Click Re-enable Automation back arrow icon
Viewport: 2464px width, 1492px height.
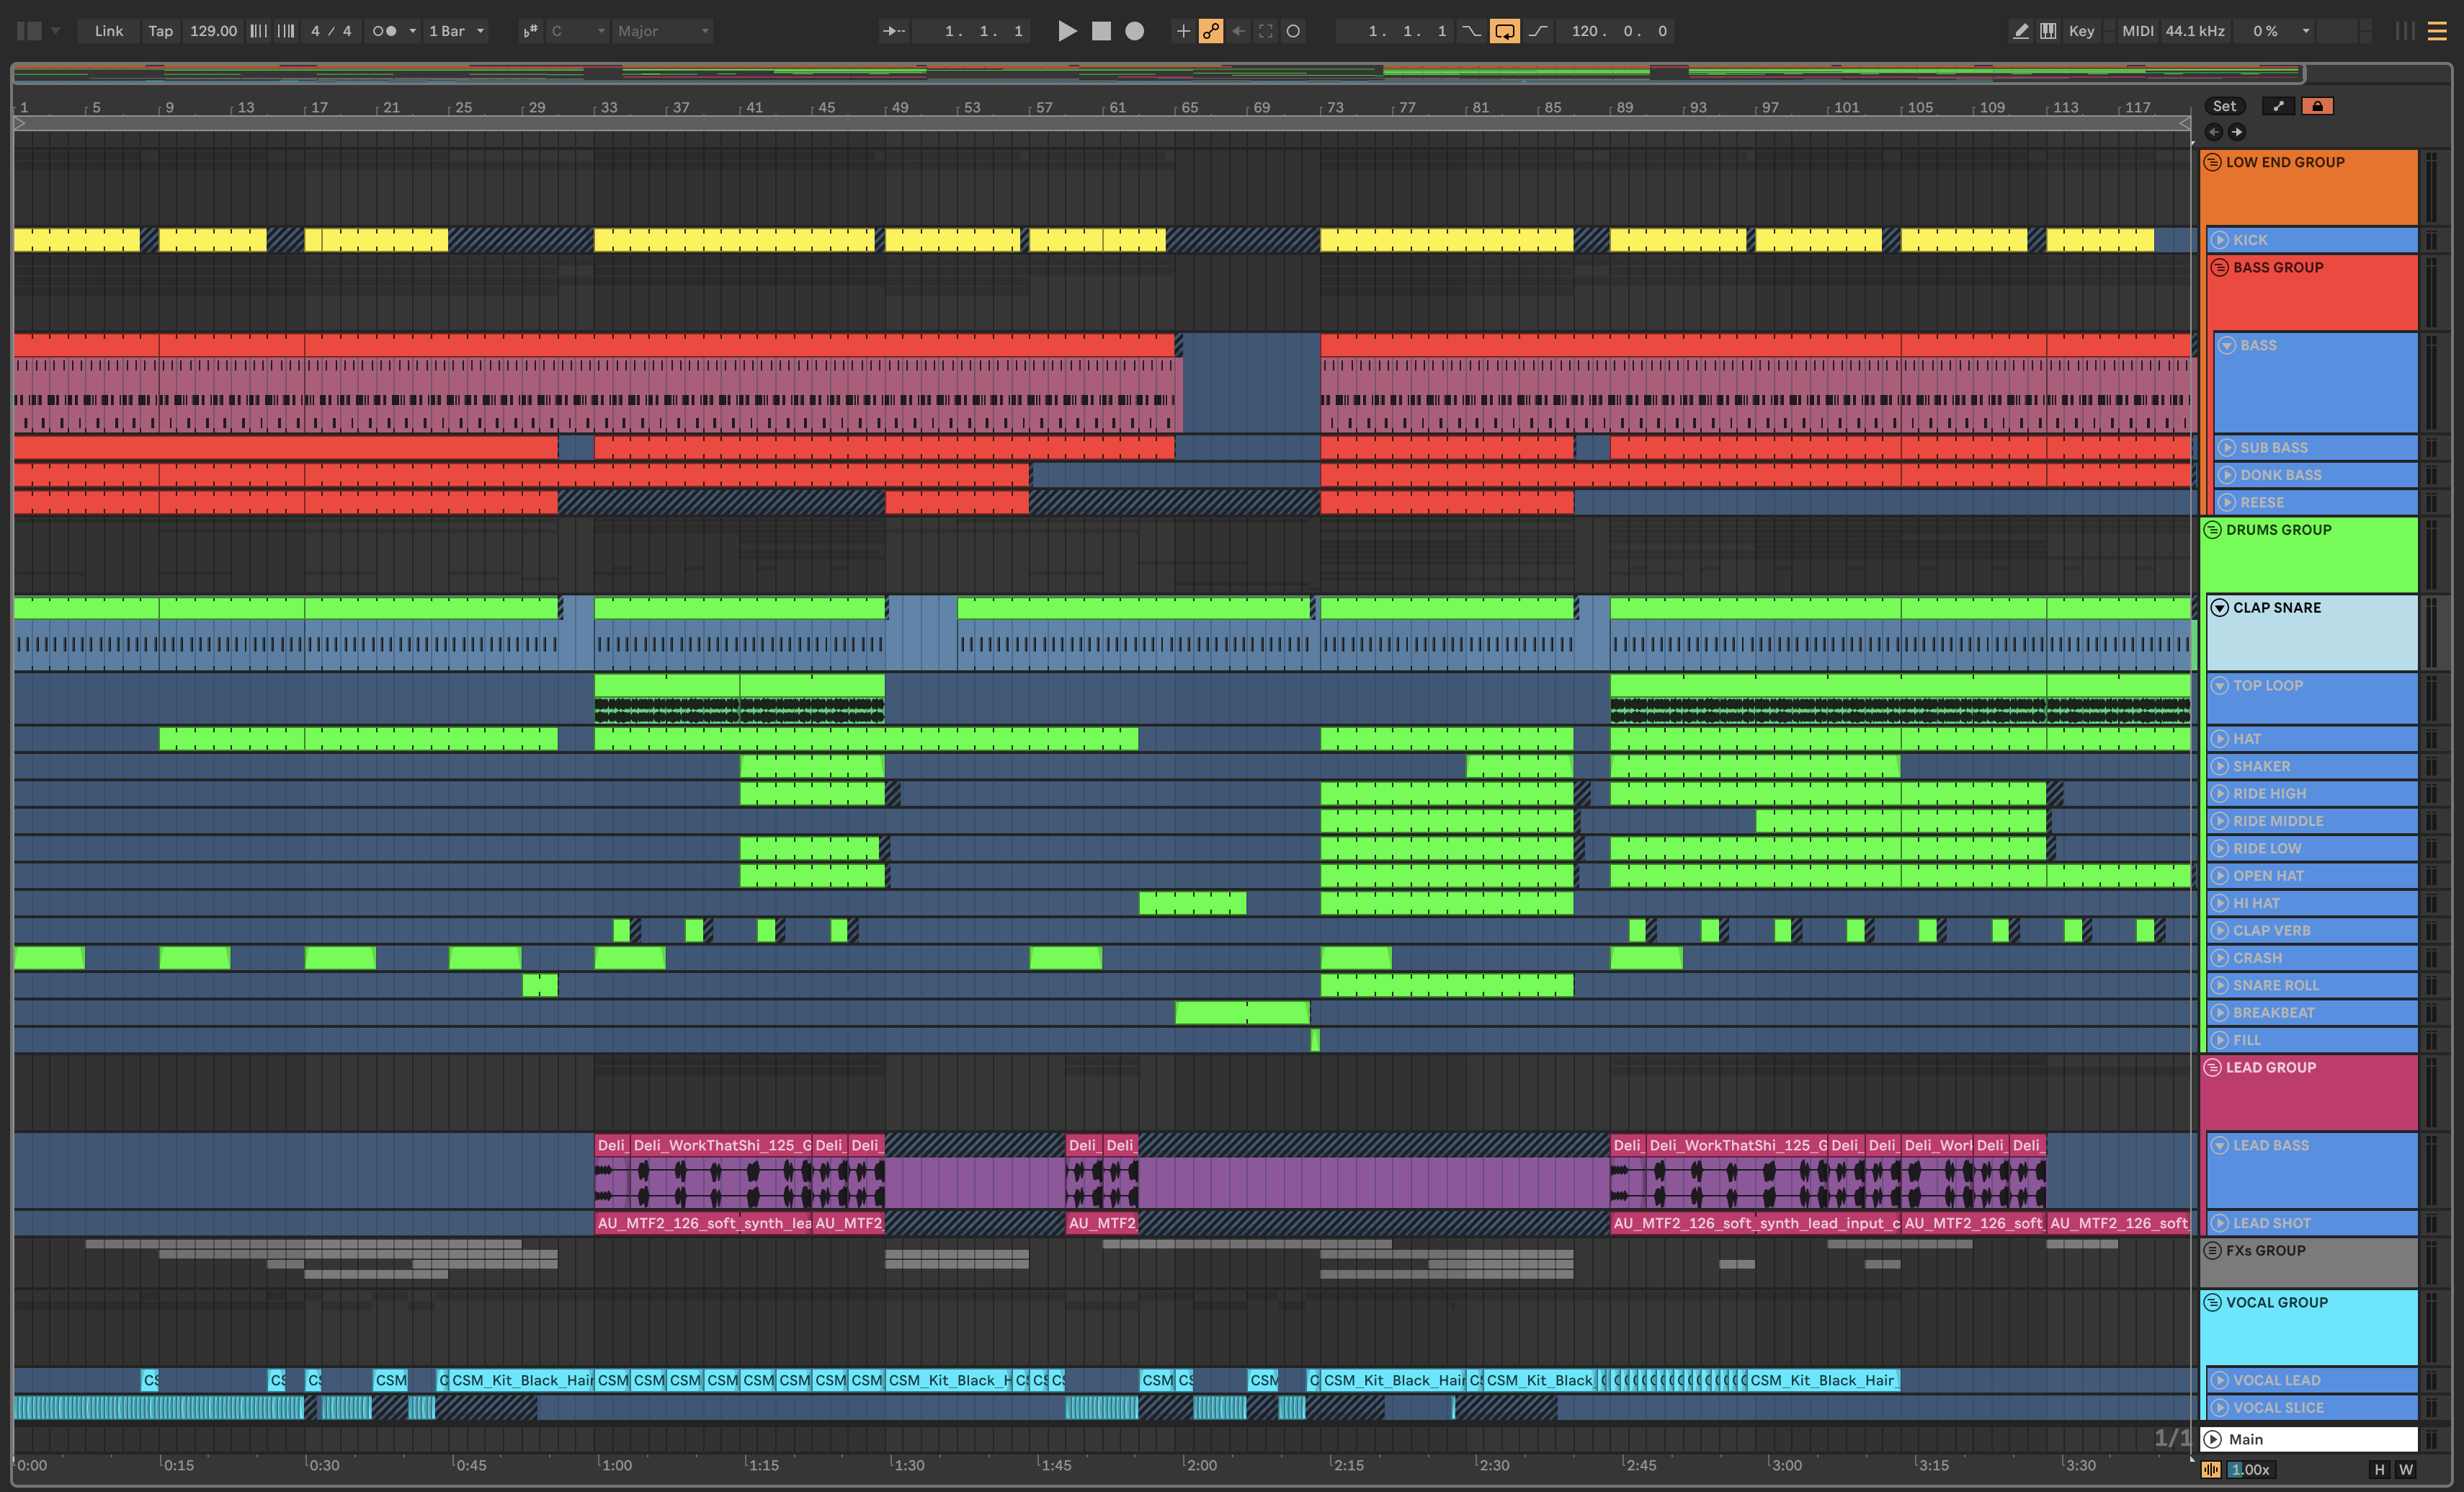click(1239, 31)
